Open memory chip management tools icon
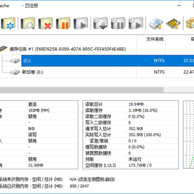The height and width of the screenshot is (194, 194). click(x=173, y=23)
